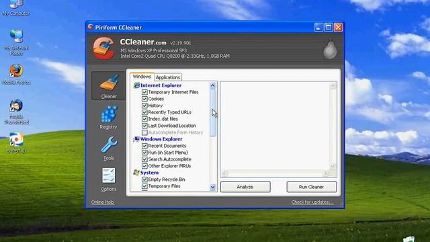Click the checklist vertical scrollbar thumb
The image size is (430, 242).
click(213, 113)
